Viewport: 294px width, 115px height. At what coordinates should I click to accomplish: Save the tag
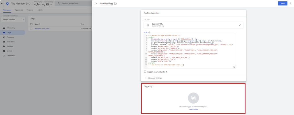tap(283, 3)
